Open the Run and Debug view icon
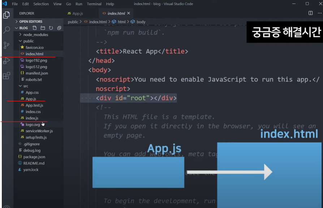The image size is (323, 208). point(7,61)
